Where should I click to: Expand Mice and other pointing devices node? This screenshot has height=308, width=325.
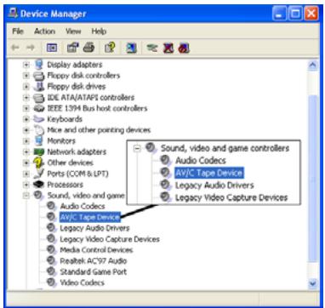pyautogui.click(x=26, y=130)
